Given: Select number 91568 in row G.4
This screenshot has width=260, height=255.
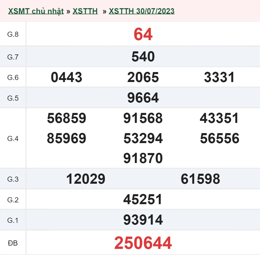Looking at the screenshot, I should point(143,118).
